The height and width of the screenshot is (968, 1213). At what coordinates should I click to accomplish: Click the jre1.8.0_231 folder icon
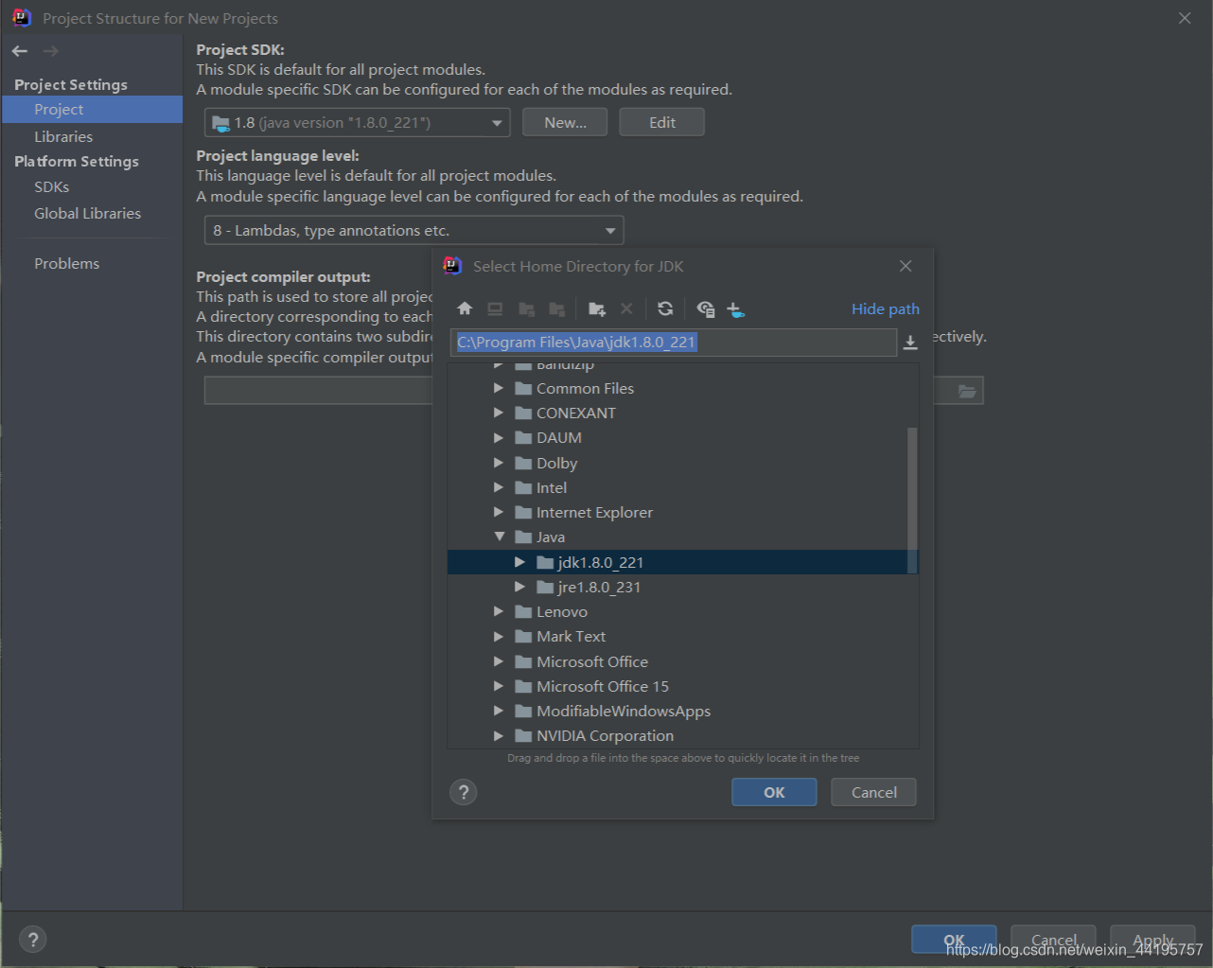tap(545, 587)
